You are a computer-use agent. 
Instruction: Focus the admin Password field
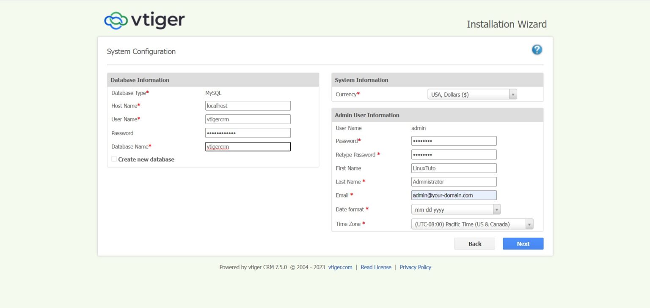(454, 141)
